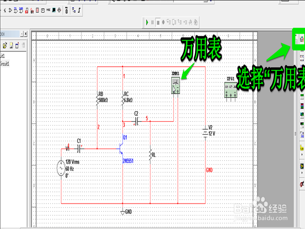This screenshot has width=305, height=229.
Task: Click the Run to Cursor debug icon
Action: [185, 22]
